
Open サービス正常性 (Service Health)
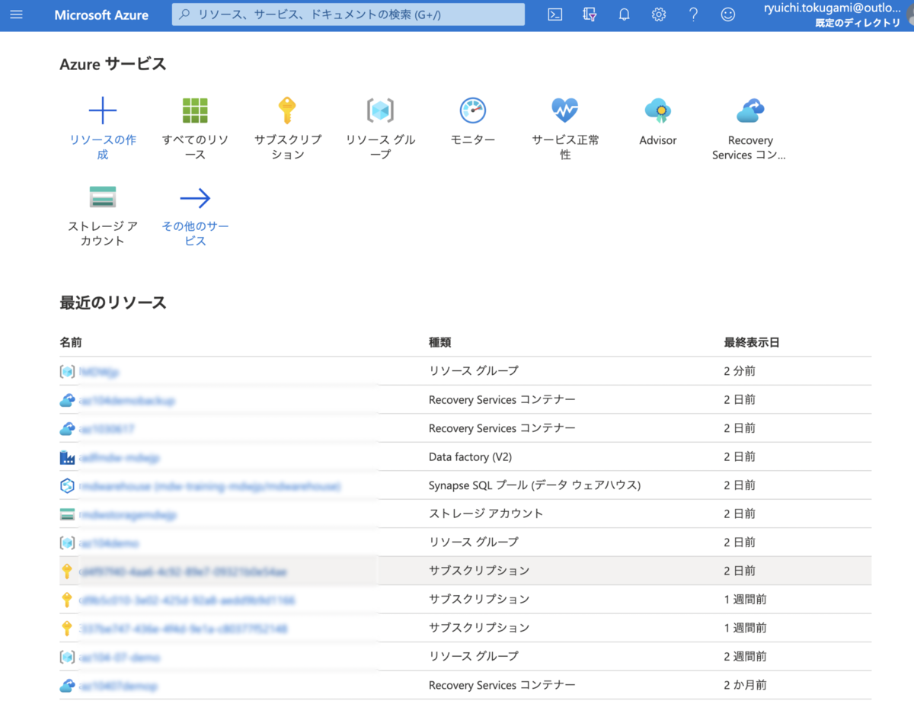[x=565, y=110]
